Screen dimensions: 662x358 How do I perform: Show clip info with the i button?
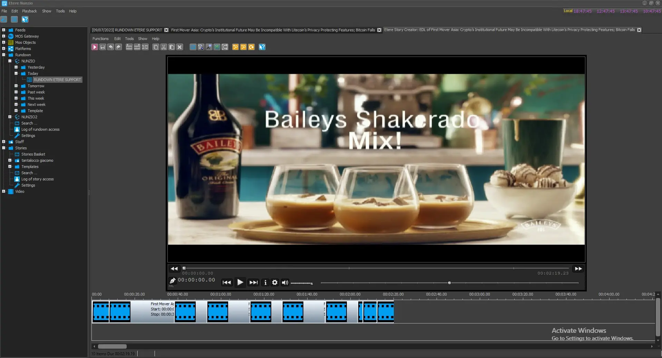pos(265,282)
